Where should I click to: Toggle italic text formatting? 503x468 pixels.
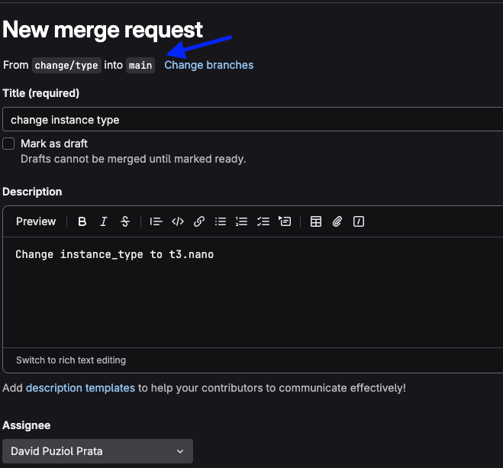click(x=104, y=221)
